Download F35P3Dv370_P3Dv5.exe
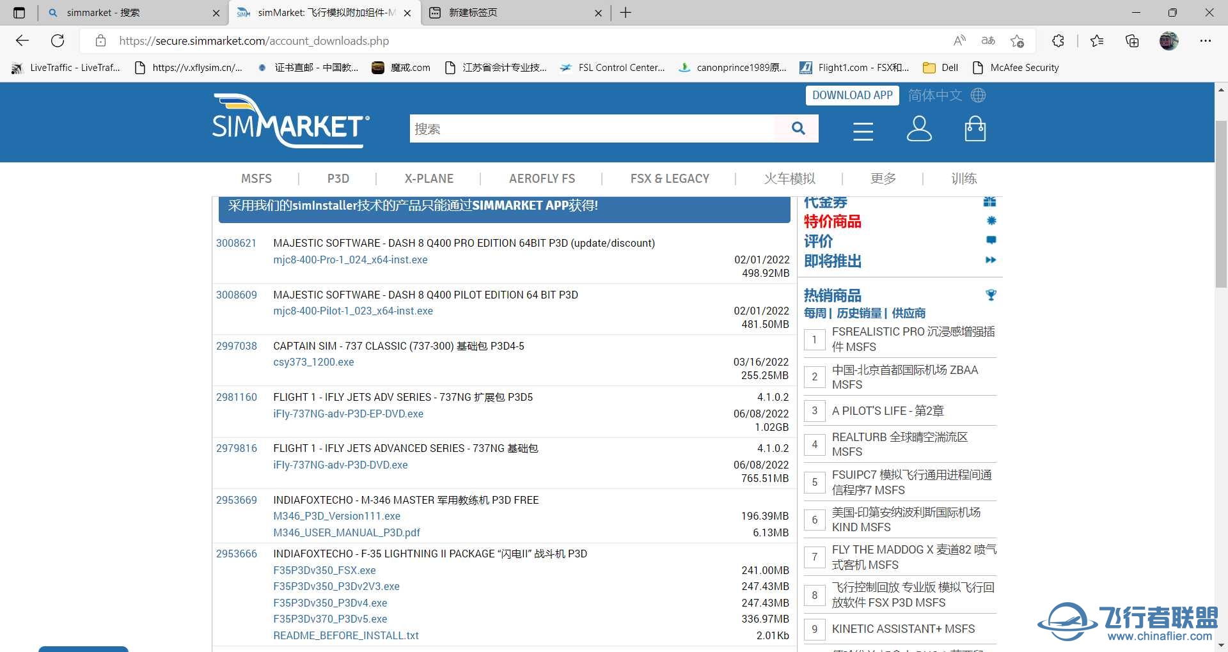 pyautogui.click(x=330, y=619)
